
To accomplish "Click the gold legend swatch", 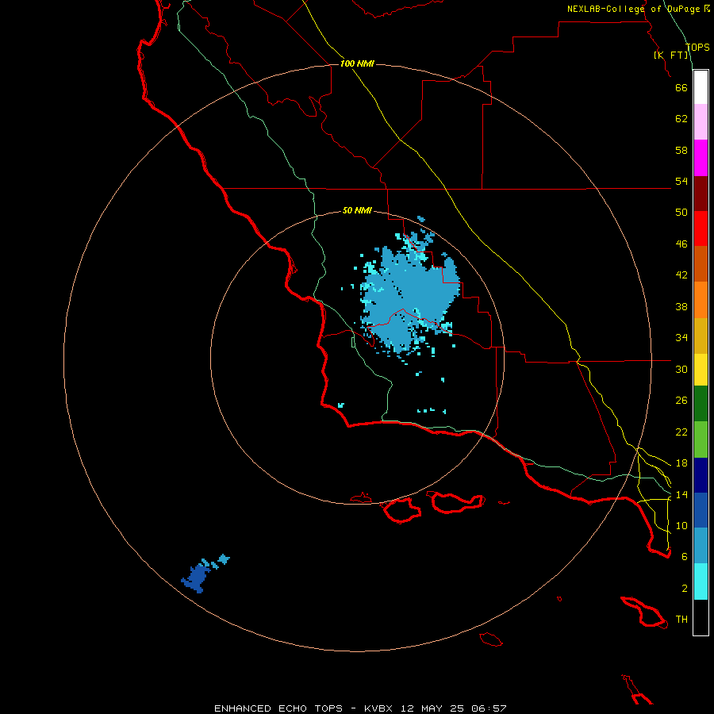I will 701,336.
